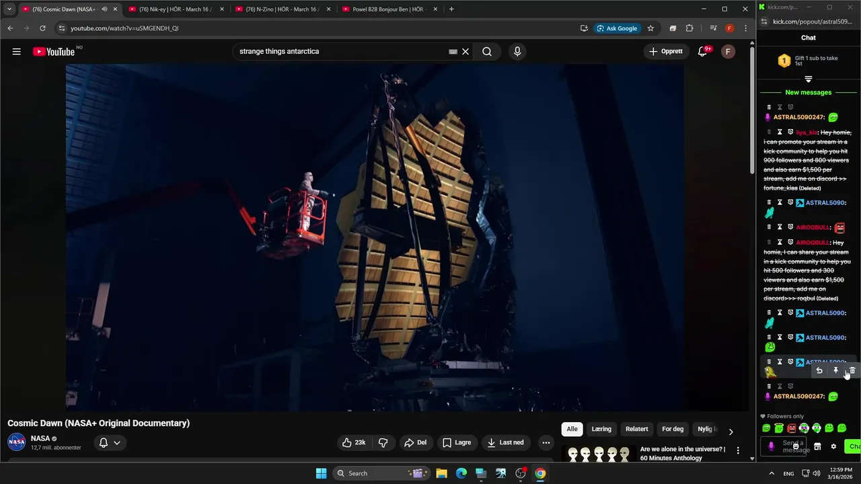The height and width of the screenshot is (484, 861).
Task: Open Kick site info icon in address bar
Action: [765, 22]
